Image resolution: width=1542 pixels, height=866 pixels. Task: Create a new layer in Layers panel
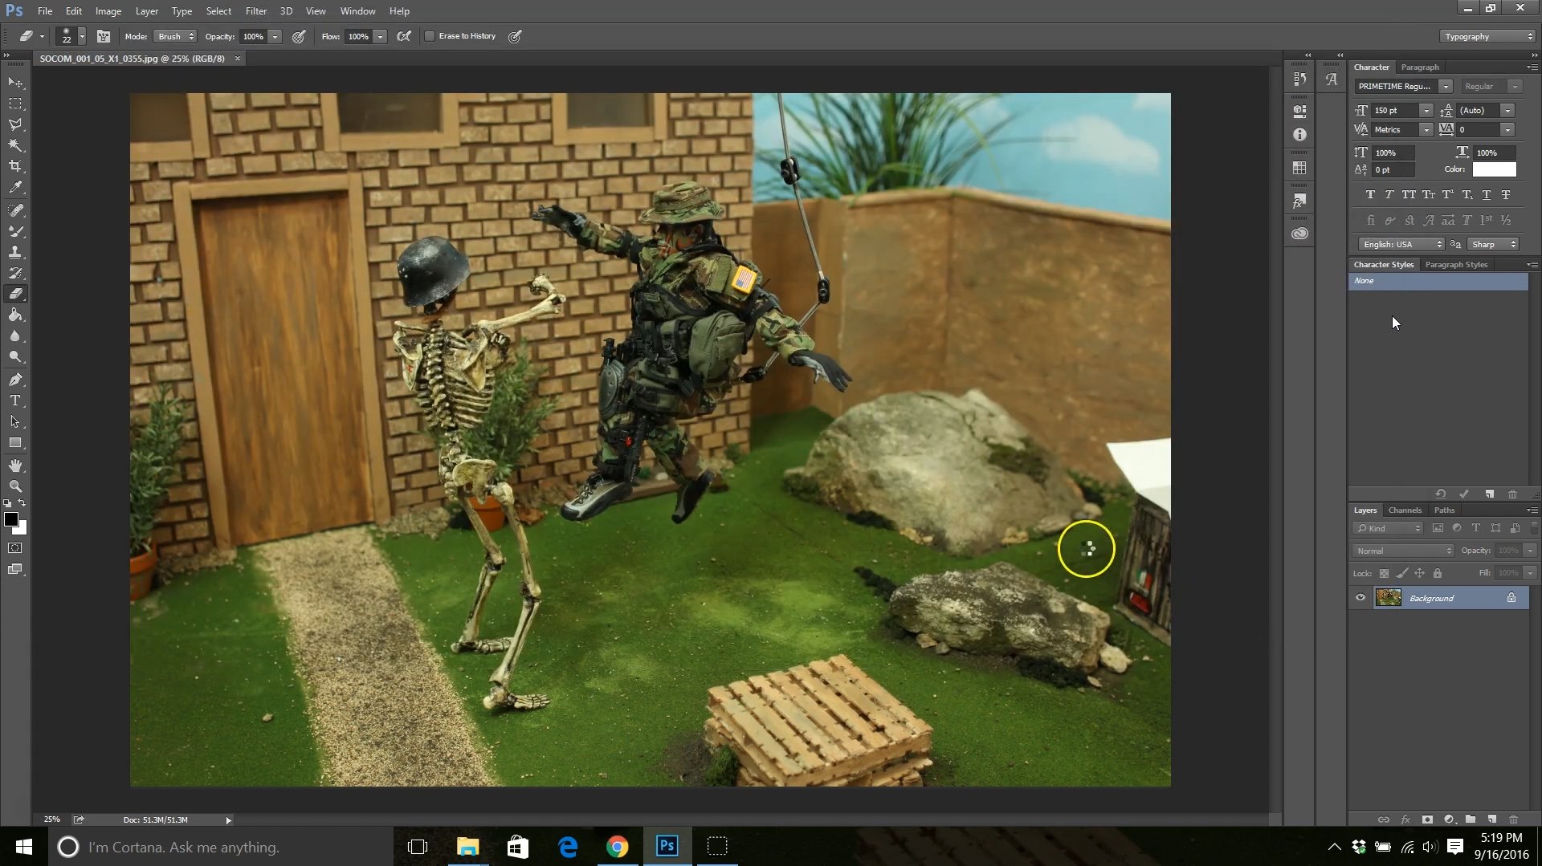[1491, 819]
